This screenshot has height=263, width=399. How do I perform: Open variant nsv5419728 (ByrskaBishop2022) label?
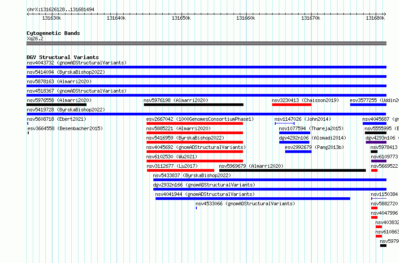[x=66, y=110]
